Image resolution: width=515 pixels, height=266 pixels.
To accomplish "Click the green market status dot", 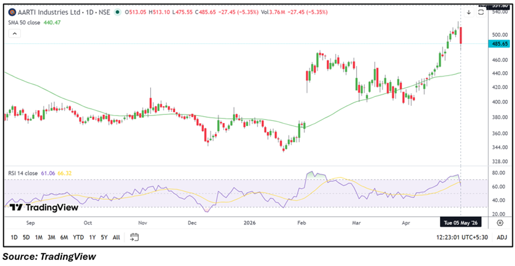I will tap(117, 13).
